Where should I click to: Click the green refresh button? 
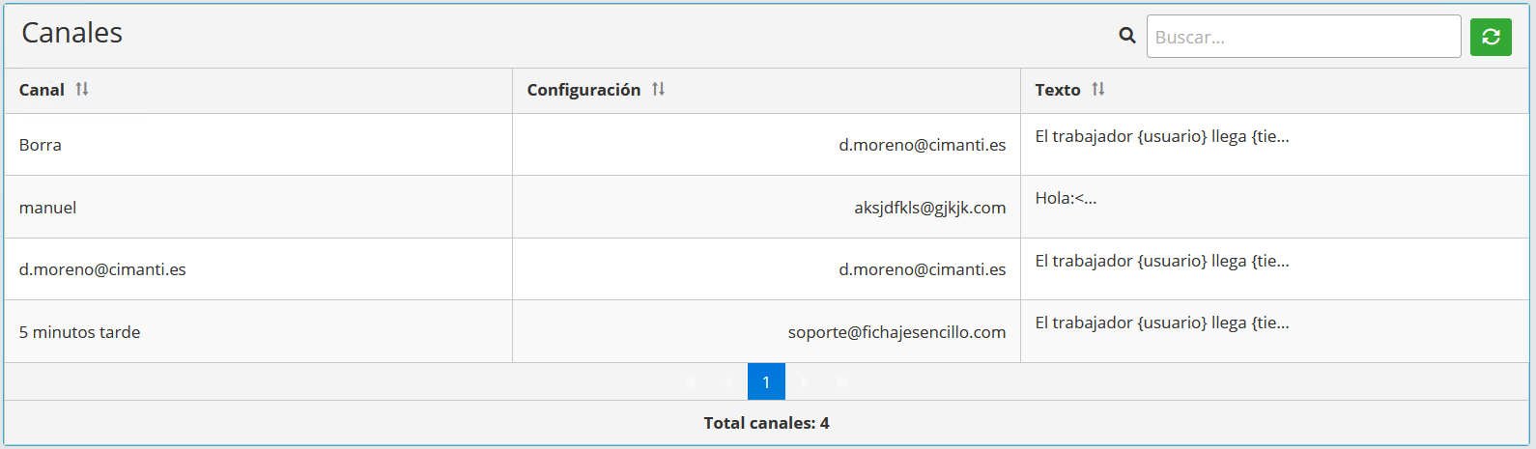pos(1491,37)
